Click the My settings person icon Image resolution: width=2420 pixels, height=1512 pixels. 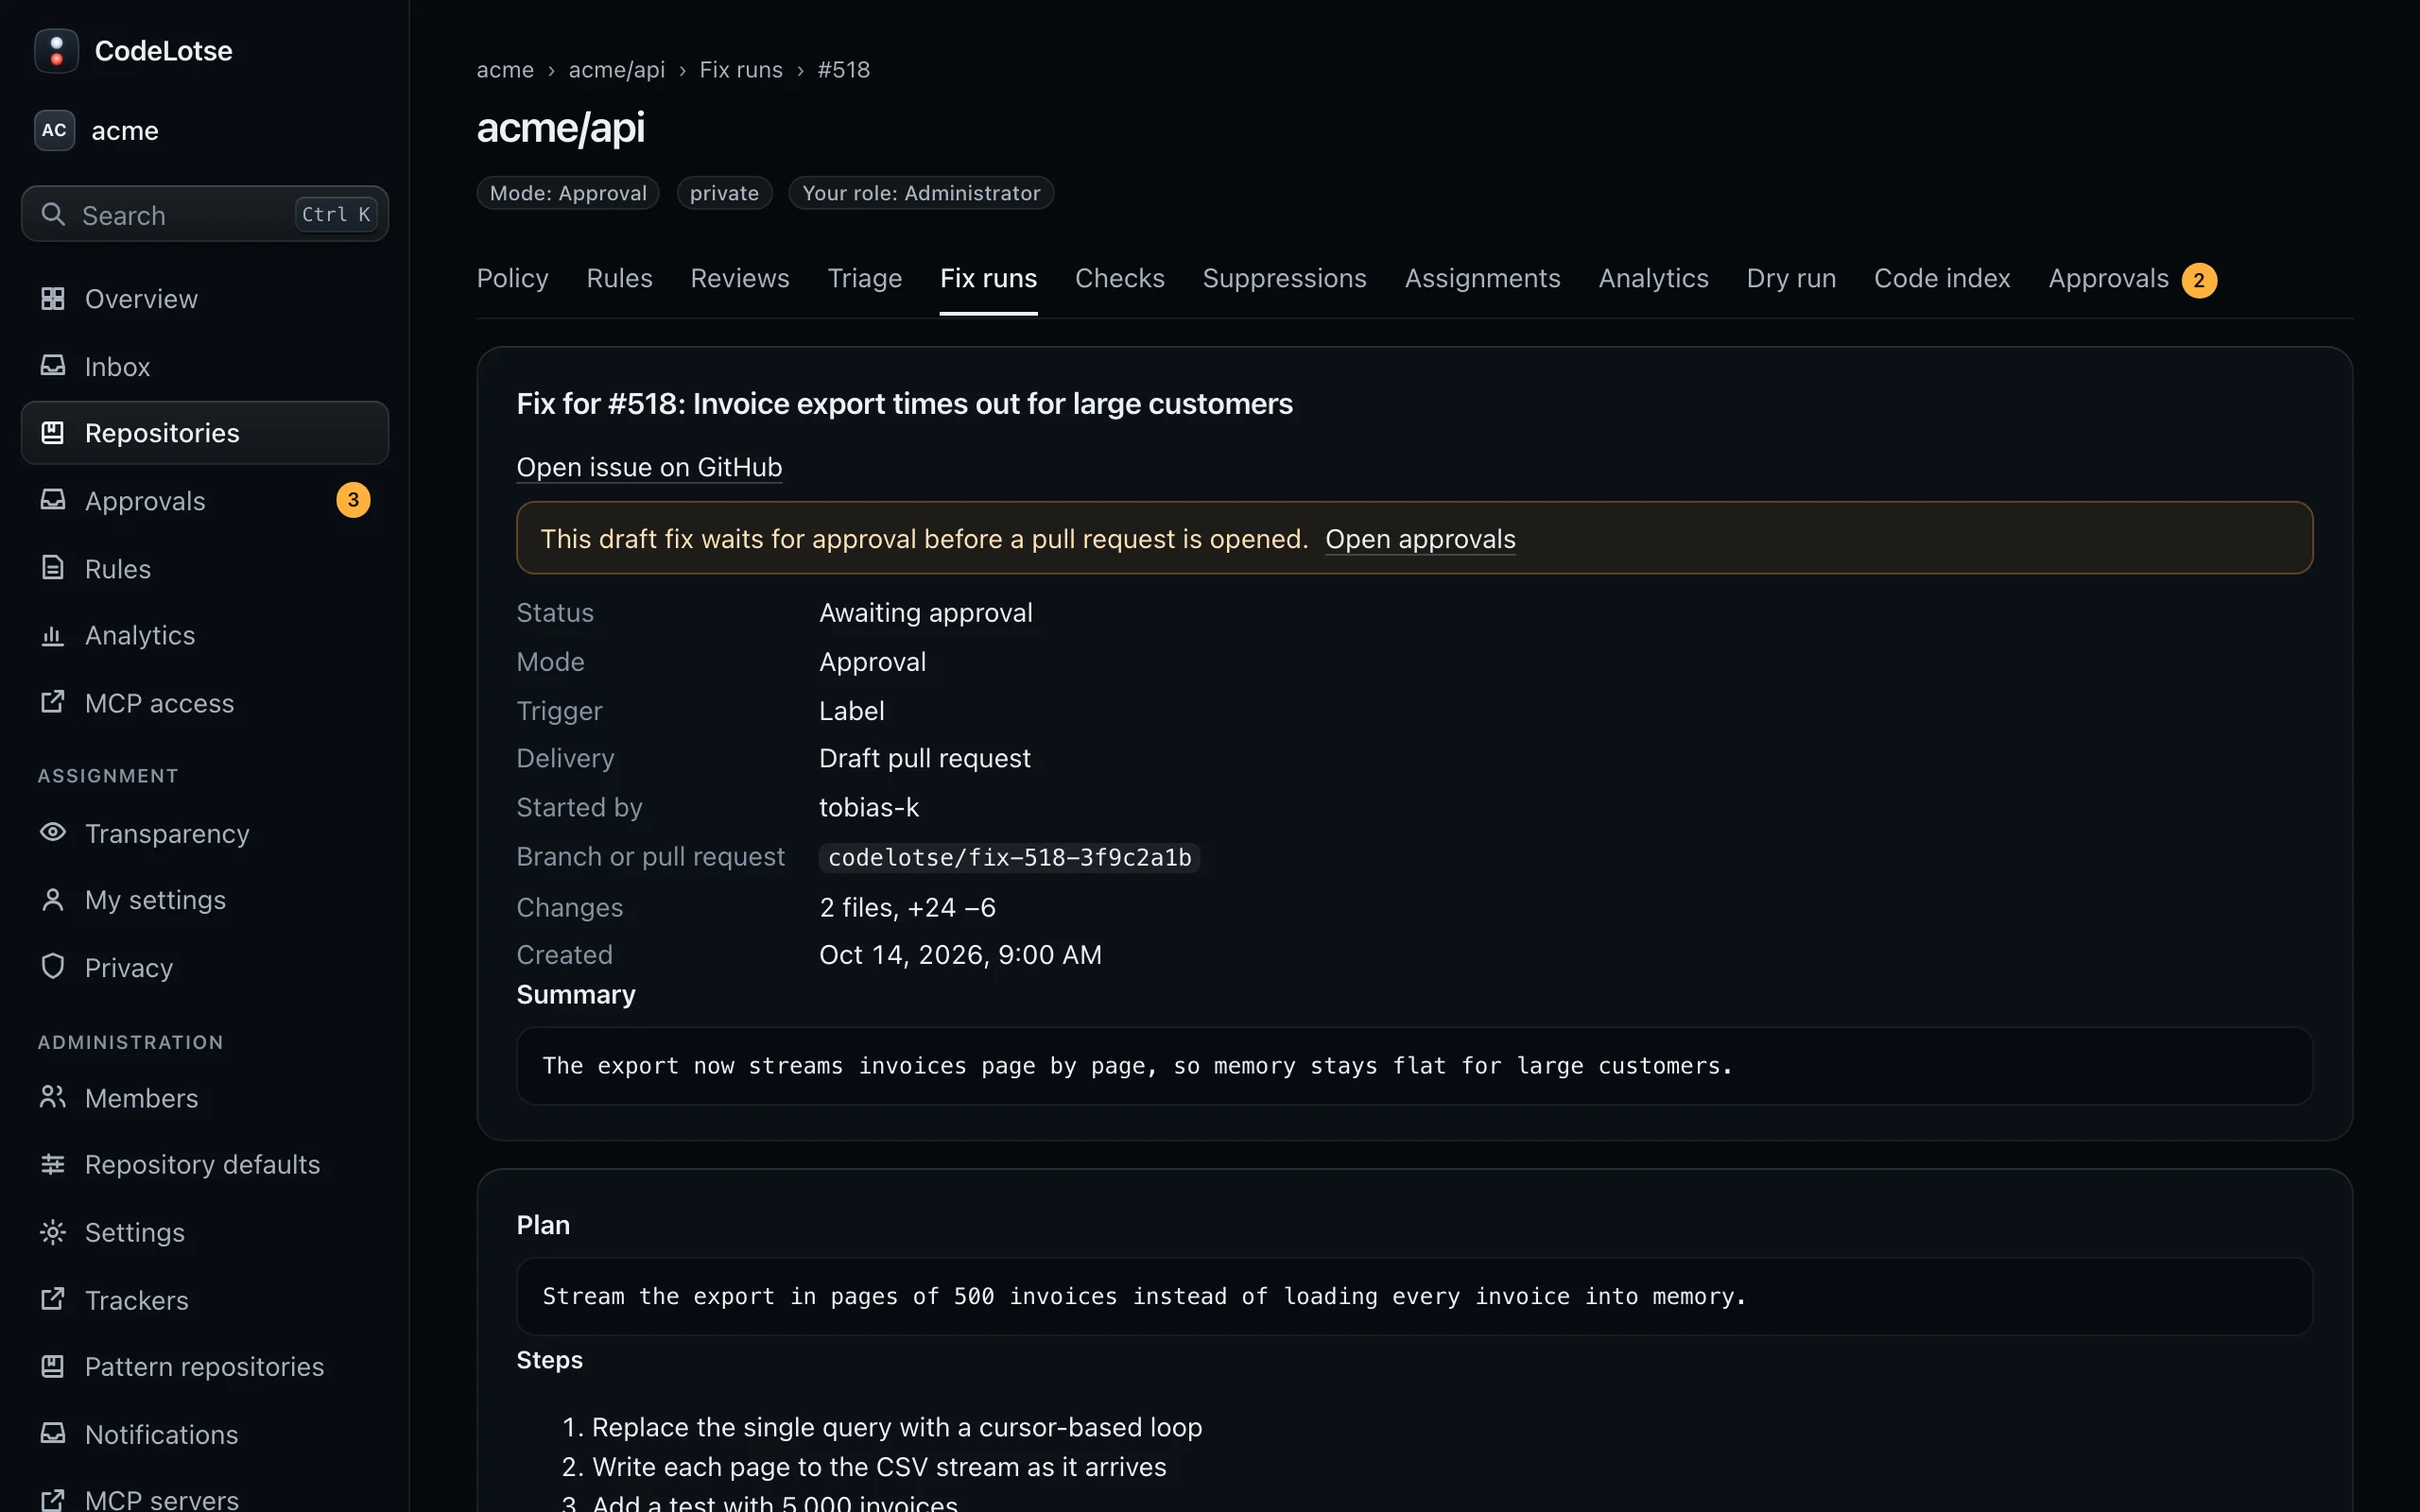point(53,899)
